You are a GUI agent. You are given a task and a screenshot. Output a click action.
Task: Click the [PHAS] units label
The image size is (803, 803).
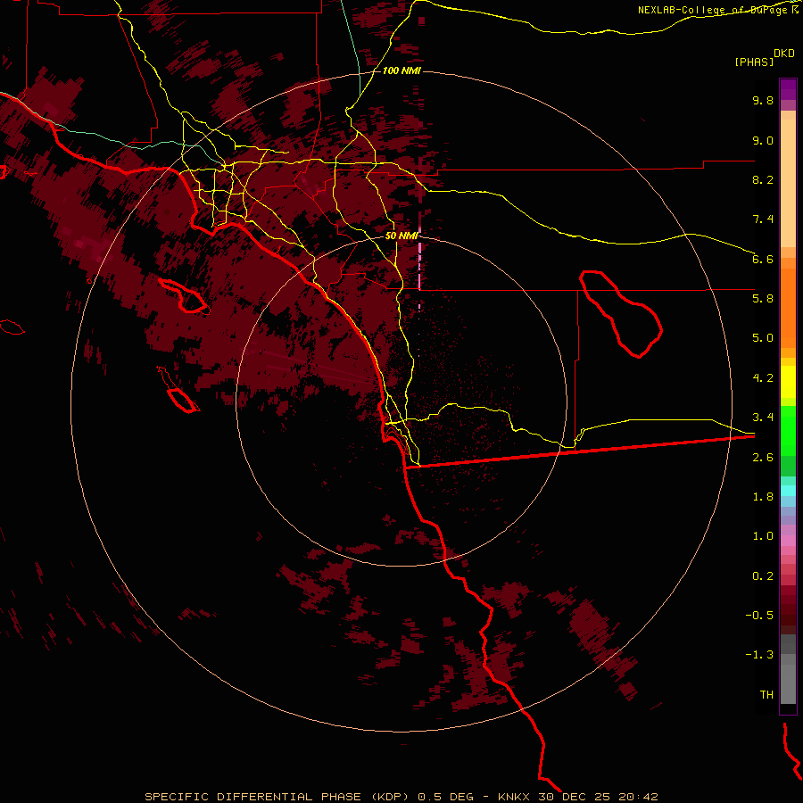tap(754, 62)
